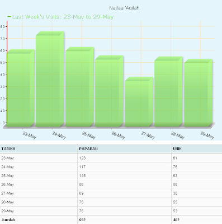Click the TARIKH column header
This screenshot has width=222, height=224.
8,149
